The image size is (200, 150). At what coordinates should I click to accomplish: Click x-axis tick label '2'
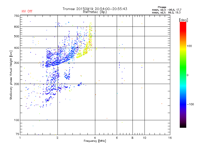click(57, 138)
